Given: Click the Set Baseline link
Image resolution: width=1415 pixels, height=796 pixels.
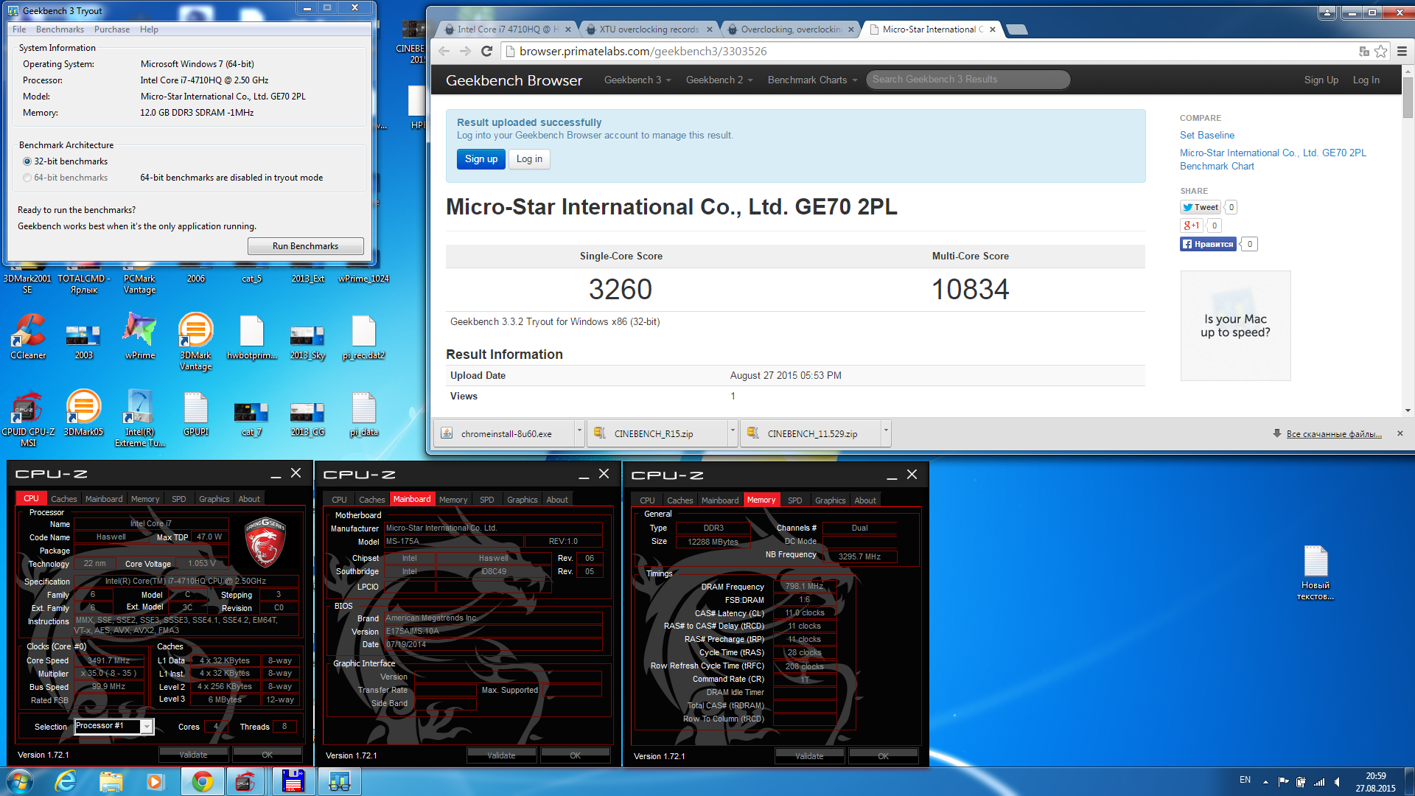Looking at the screenshot, I should [1206, 135].
